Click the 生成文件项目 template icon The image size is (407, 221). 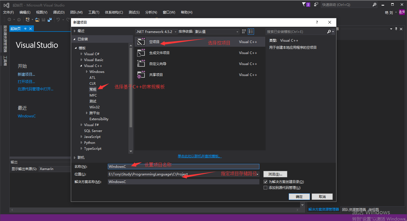pos(141,53)
